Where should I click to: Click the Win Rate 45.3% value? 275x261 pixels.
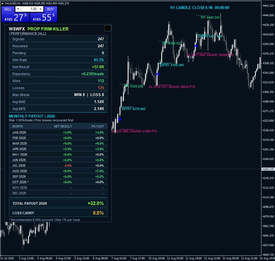[98, 60]
